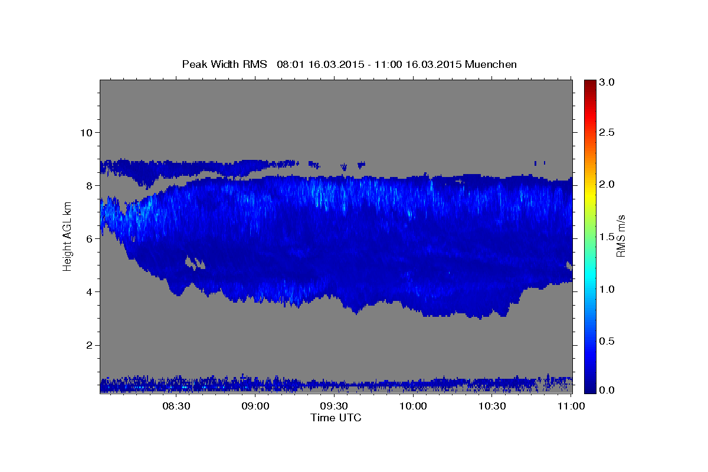
Task: Click the 09:30 time axis tick label
Action: [x=335, y=407]
